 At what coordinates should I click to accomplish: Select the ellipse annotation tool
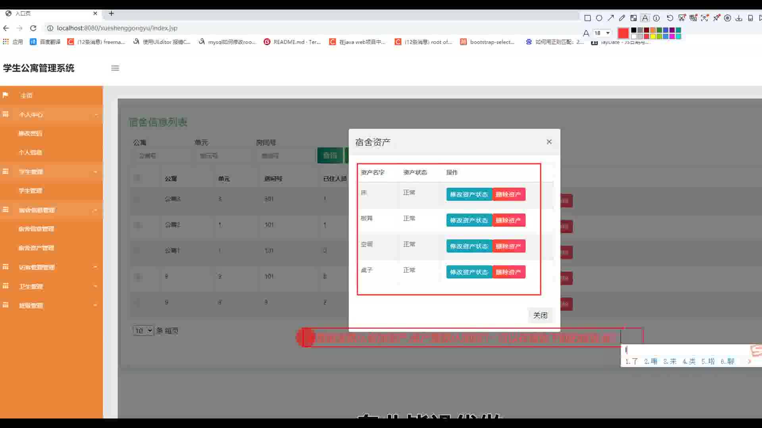599,18
